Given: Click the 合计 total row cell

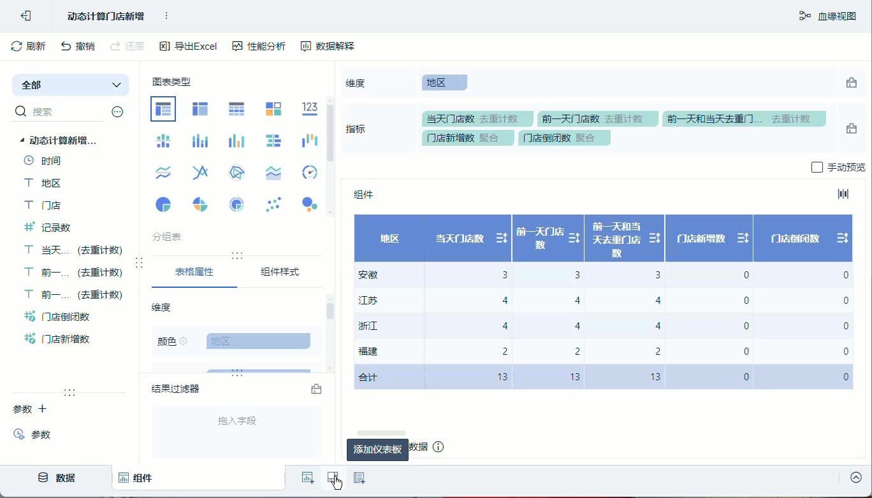Looking at the screenshot, I should pos(389,377).
